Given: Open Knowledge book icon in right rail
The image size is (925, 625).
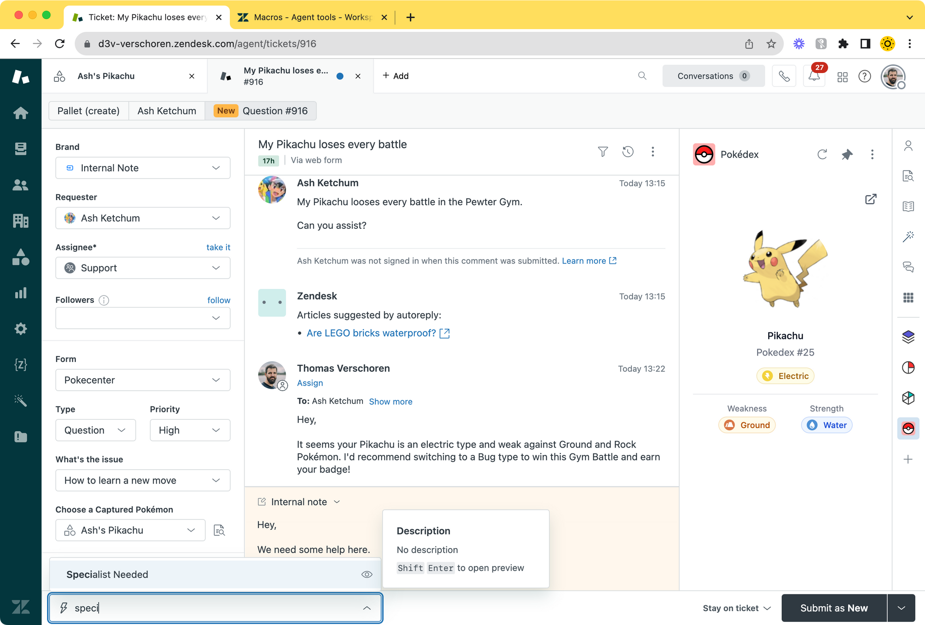Looking at the screenshot, I should point(908,206).
